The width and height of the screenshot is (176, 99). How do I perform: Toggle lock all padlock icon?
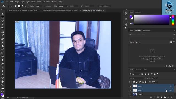coord(145,82)
